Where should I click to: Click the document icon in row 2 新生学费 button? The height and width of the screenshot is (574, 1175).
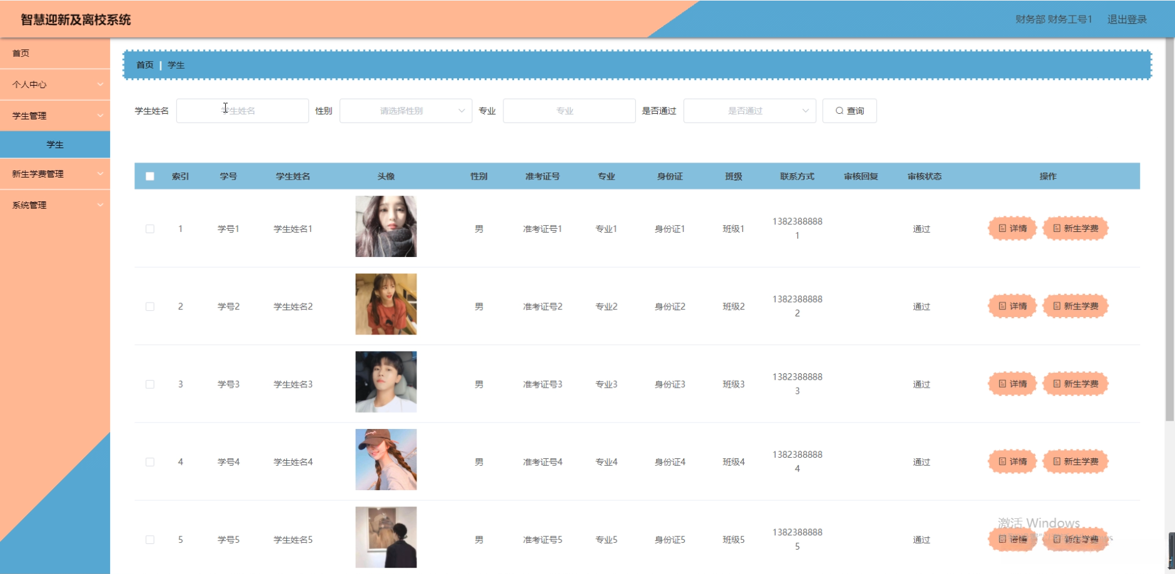(x=1057, y=306)
